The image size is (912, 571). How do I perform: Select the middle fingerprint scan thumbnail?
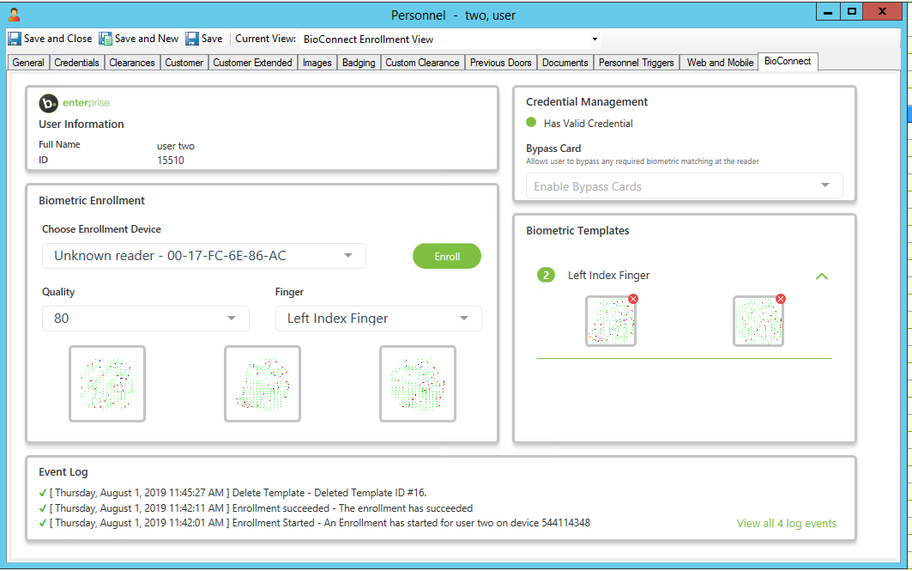tap(263, 383)
